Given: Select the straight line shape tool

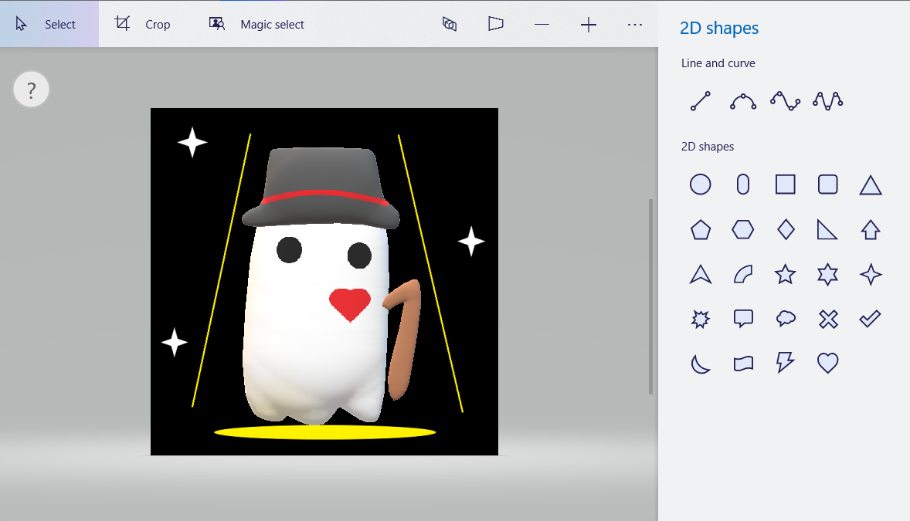Looking at the screenshot, I should 700,101.
